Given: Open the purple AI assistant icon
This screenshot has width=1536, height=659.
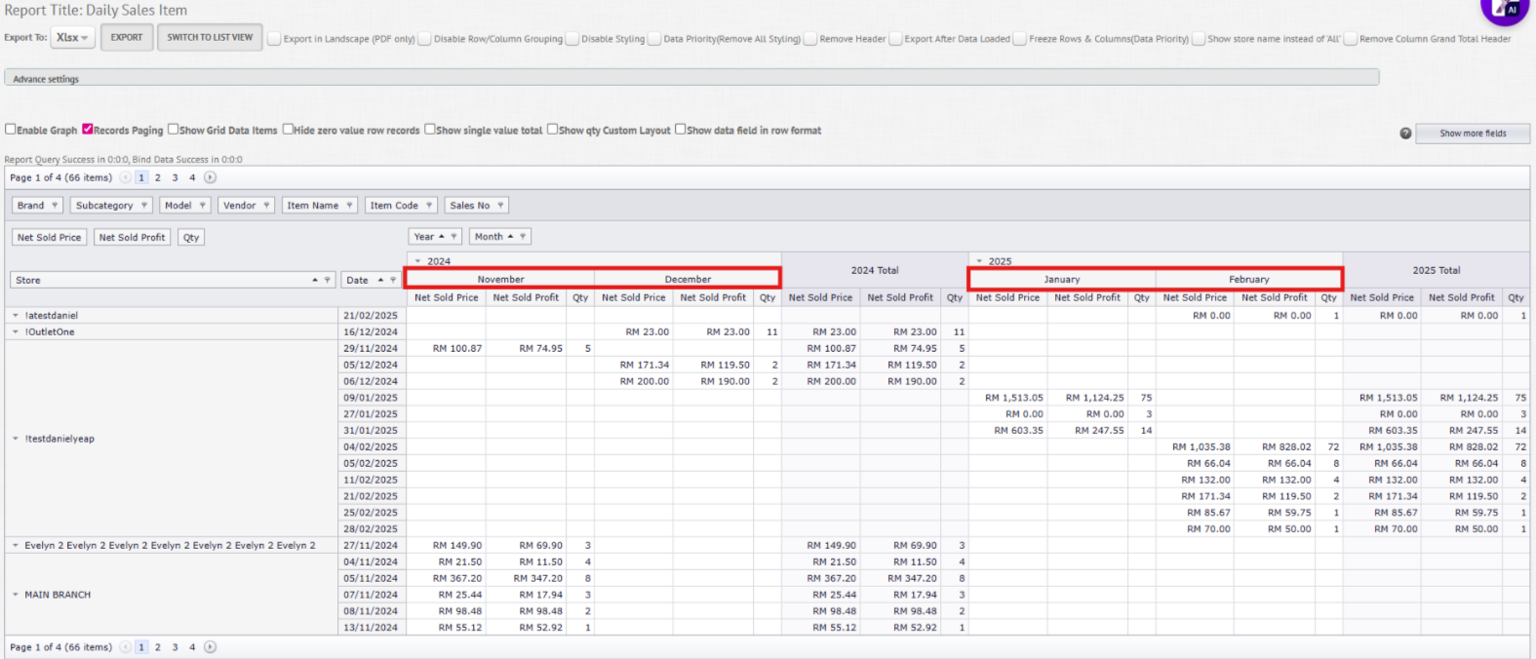Looking at the screenshot, I should [1508, 10].
